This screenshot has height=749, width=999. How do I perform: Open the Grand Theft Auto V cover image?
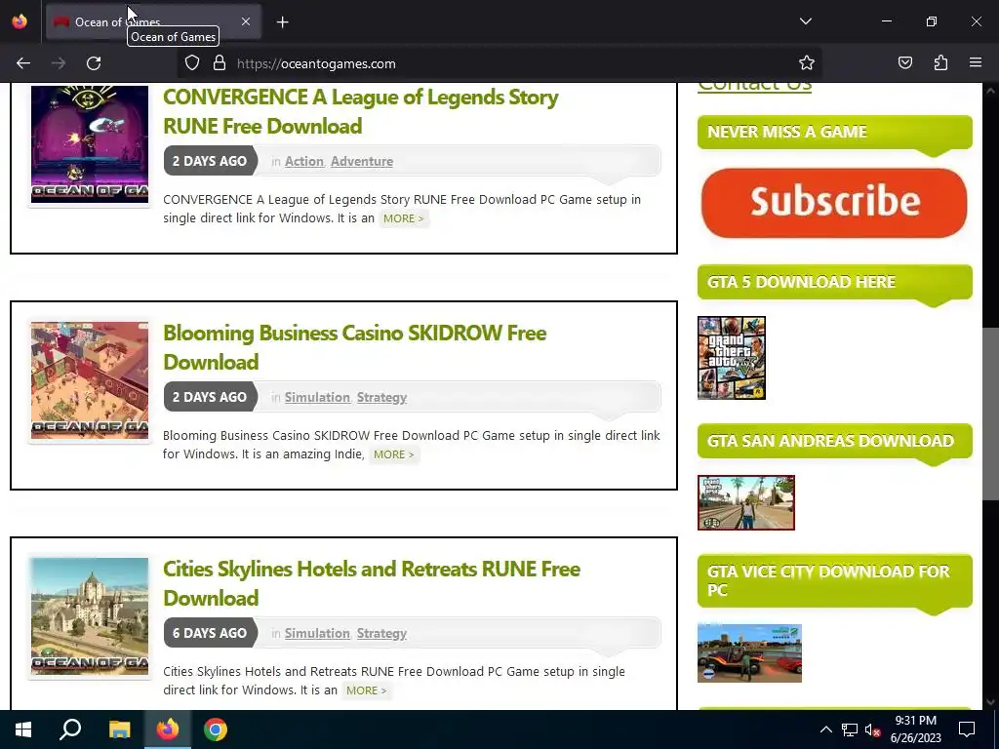click(x=732, y=358)
